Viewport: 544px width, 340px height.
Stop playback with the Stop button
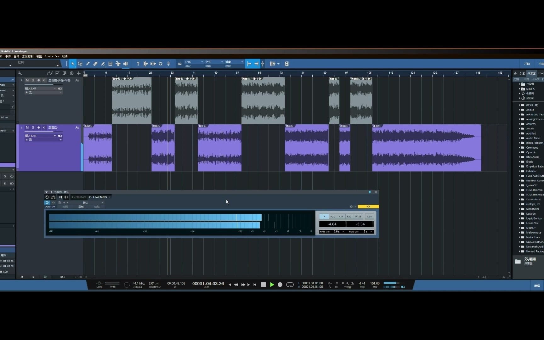coord(264,285)
